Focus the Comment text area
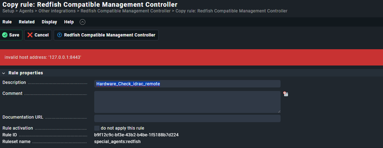Image resolution: width=383 pixels, height=148 pixels. click(187, 102)
